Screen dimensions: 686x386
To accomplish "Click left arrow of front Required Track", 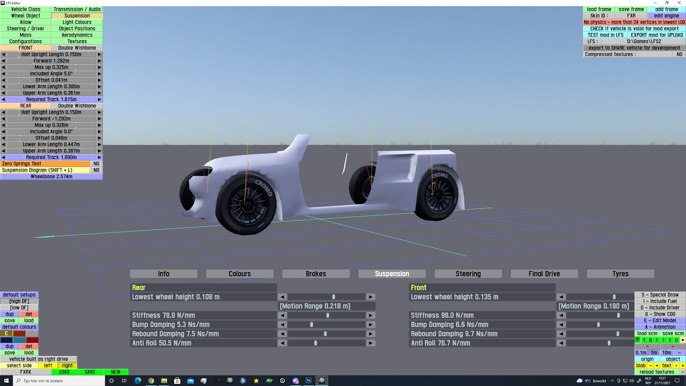I will pyautogui.click(x=3, y=99).
